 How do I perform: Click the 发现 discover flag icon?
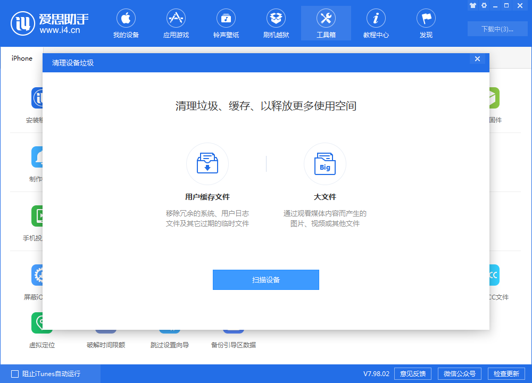point(426,17)
